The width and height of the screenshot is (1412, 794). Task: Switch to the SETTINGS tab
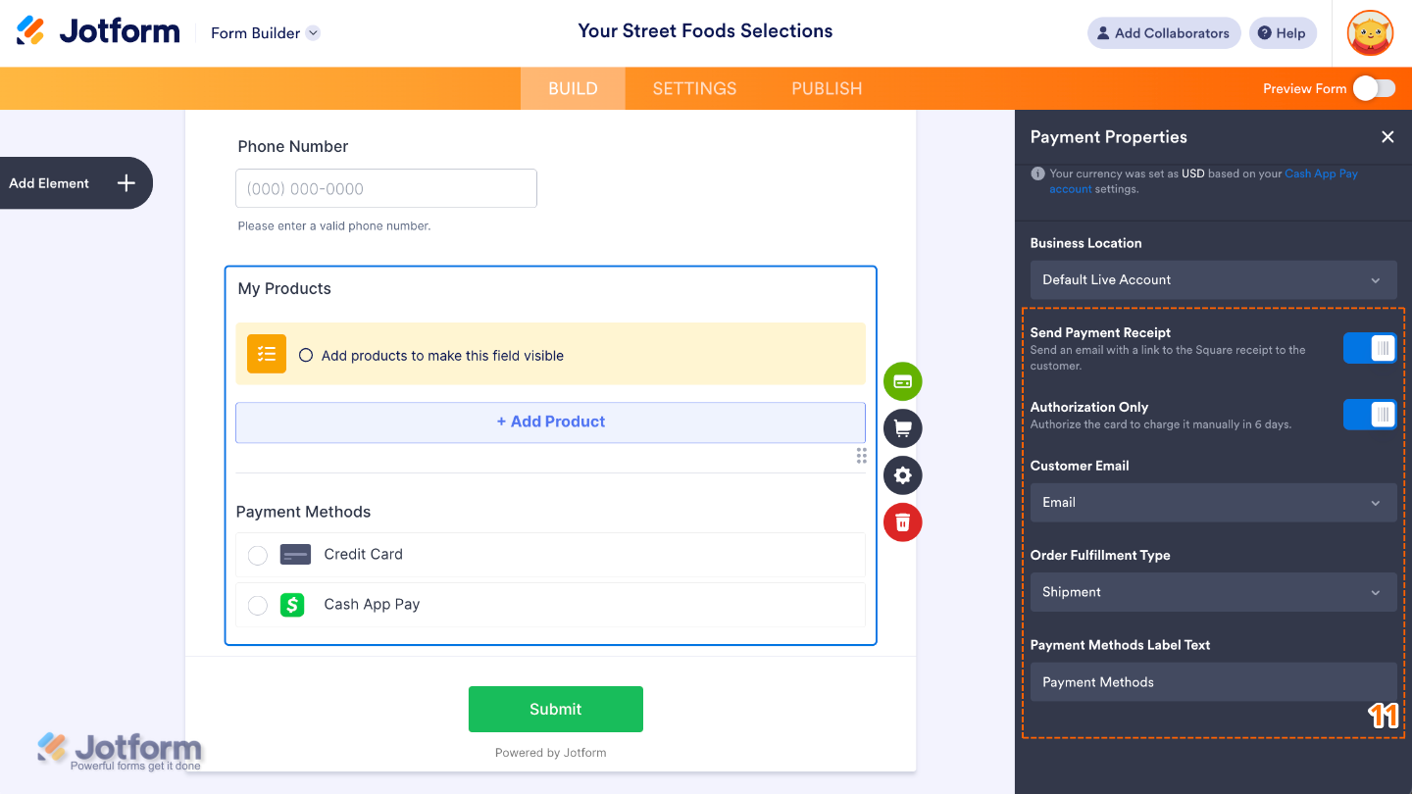tap(694, 88)
